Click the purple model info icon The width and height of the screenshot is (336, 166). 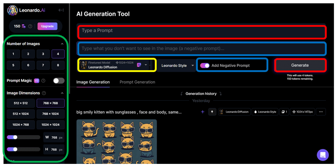139,65
